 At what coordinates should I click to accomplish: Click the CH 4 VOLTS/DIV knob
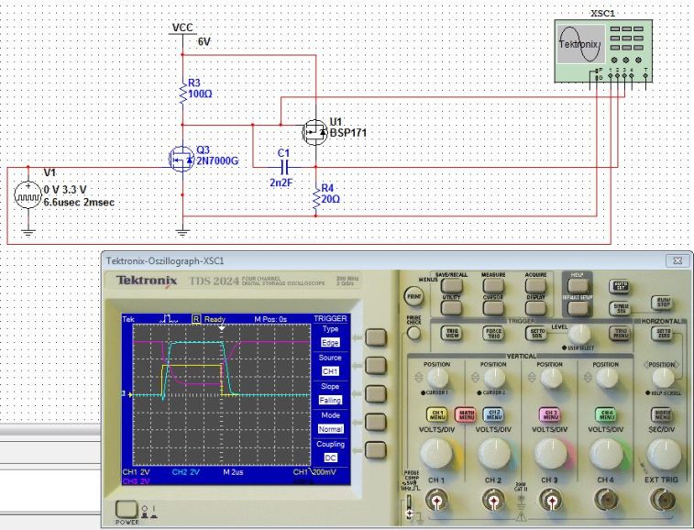607,454
